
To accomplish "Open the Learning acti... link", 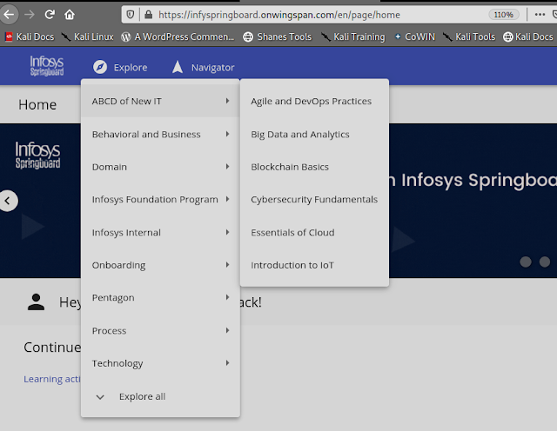I will click(52, 379).
